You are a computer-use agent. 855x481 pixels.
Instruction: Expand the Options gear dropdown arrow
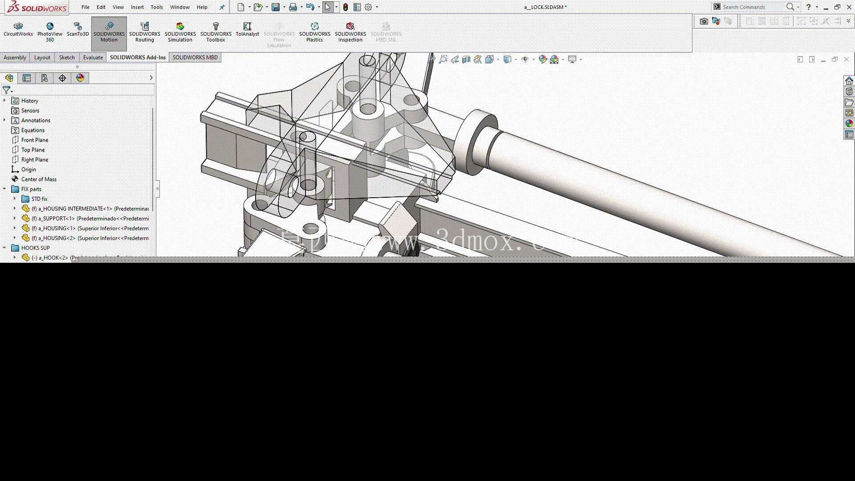(x=377, y=7)
